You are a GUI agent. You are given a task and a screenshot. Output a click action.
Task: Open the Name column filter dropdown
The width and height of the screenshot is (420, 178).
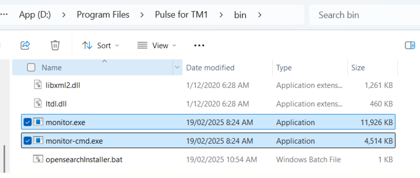tap(177, 67)
